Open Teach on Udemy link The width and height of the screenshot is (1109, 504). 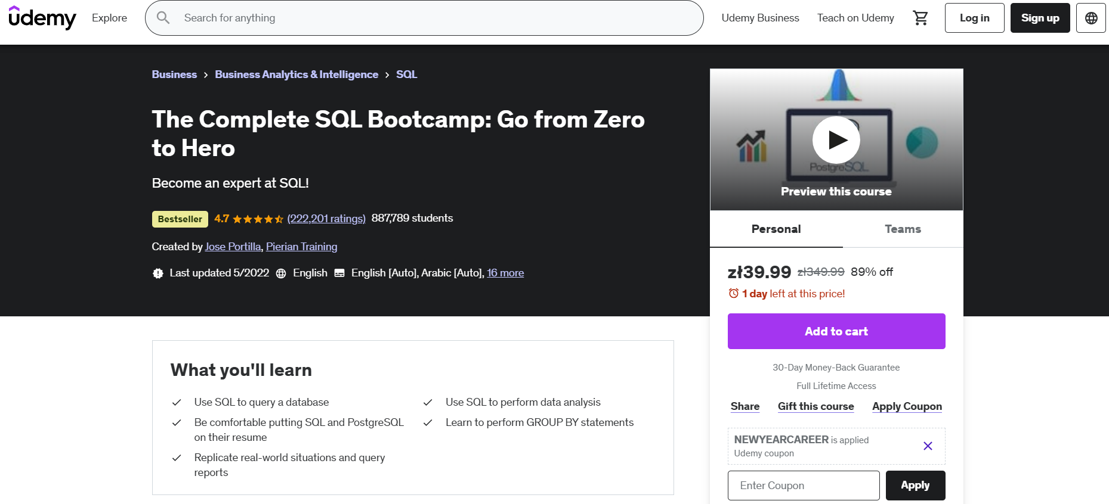[855, 18]
